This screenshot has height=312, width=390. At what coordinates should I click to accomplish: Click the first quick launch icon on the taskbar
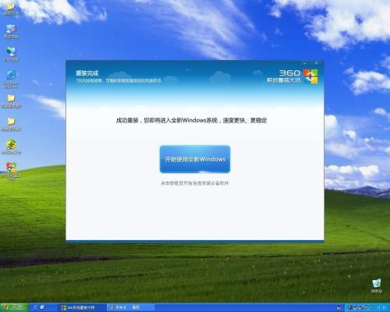click(x=36, y=307)
